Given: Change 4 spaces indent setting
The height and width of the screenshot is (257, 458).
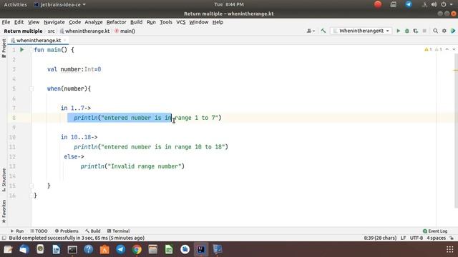Looking at the screenshot, I should tap(436, 238).
